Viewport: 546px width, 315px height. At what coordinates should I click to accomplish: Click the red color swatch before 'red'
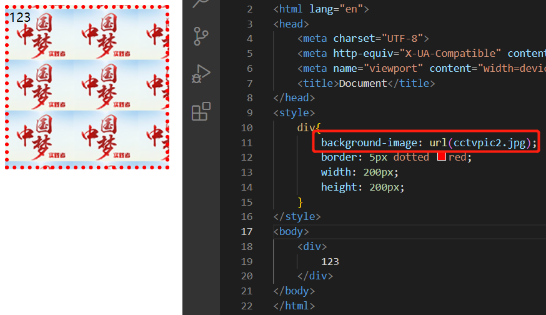(442, 157)
